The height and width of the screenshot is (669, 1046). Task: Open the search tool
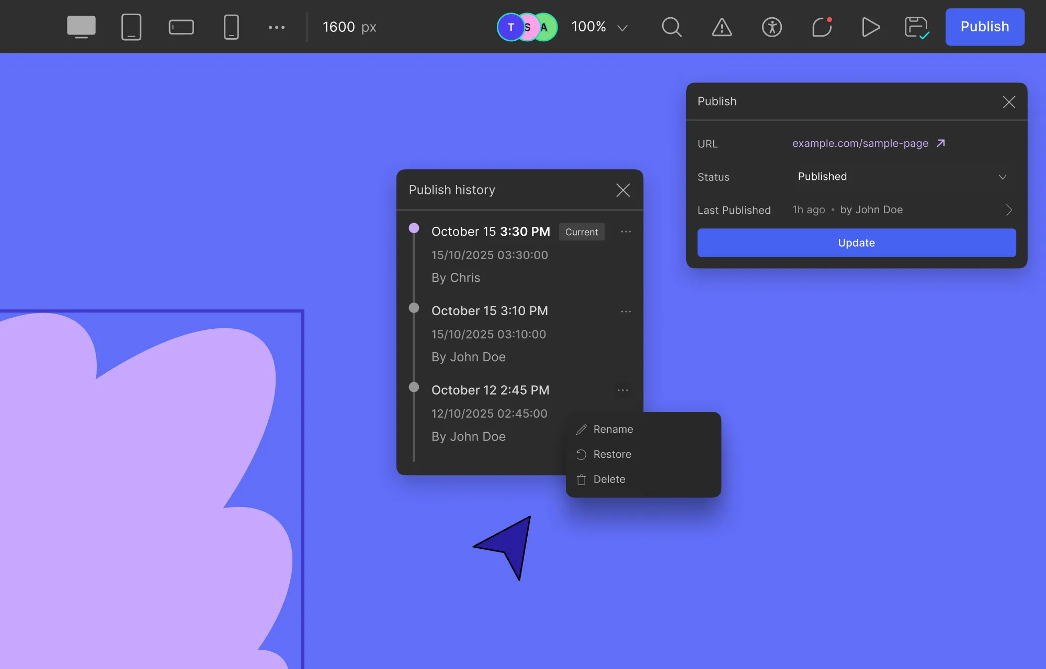pos(672,27)
